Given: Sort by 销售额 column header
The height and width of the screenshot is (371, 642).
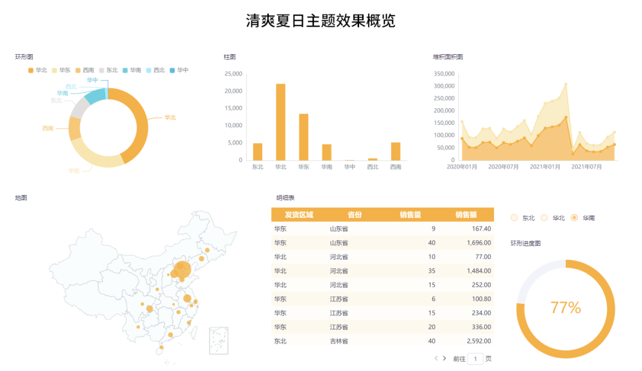Looking at the screenshot, I should pos(466,215).
